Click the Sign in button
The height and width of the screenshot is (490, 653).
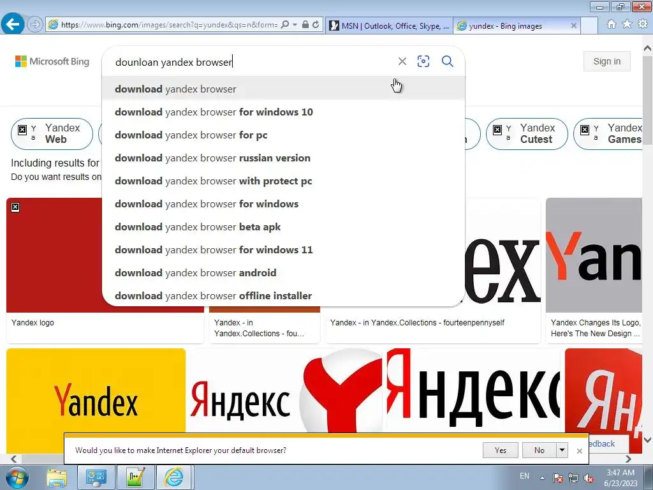point(607,61)
